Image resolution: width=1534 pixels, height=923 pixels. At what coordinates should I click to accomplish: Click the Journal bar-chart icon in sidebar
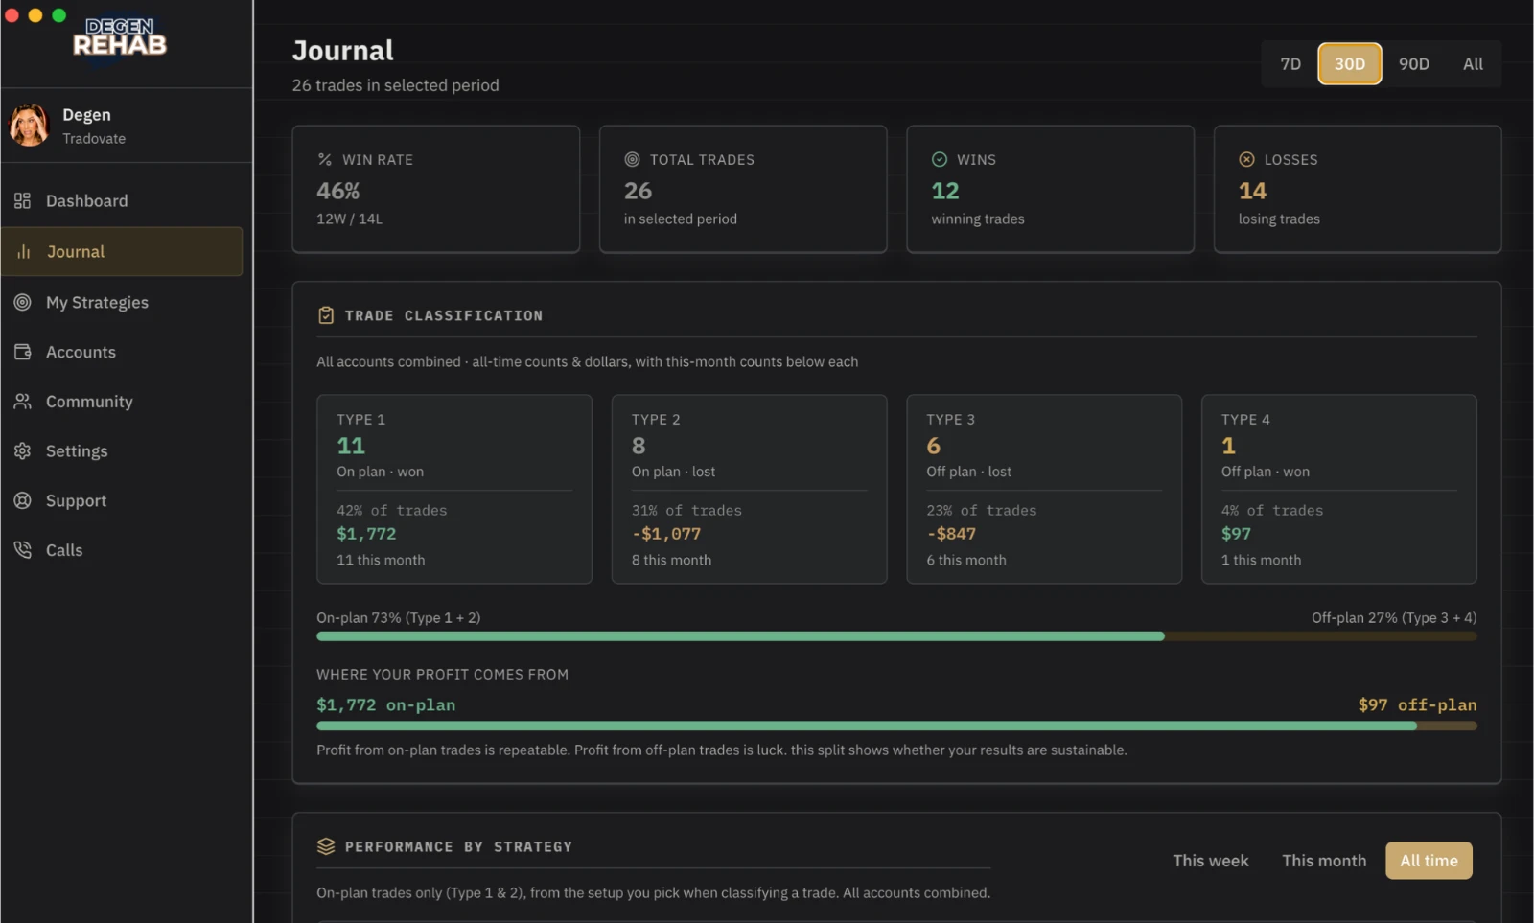24,251
